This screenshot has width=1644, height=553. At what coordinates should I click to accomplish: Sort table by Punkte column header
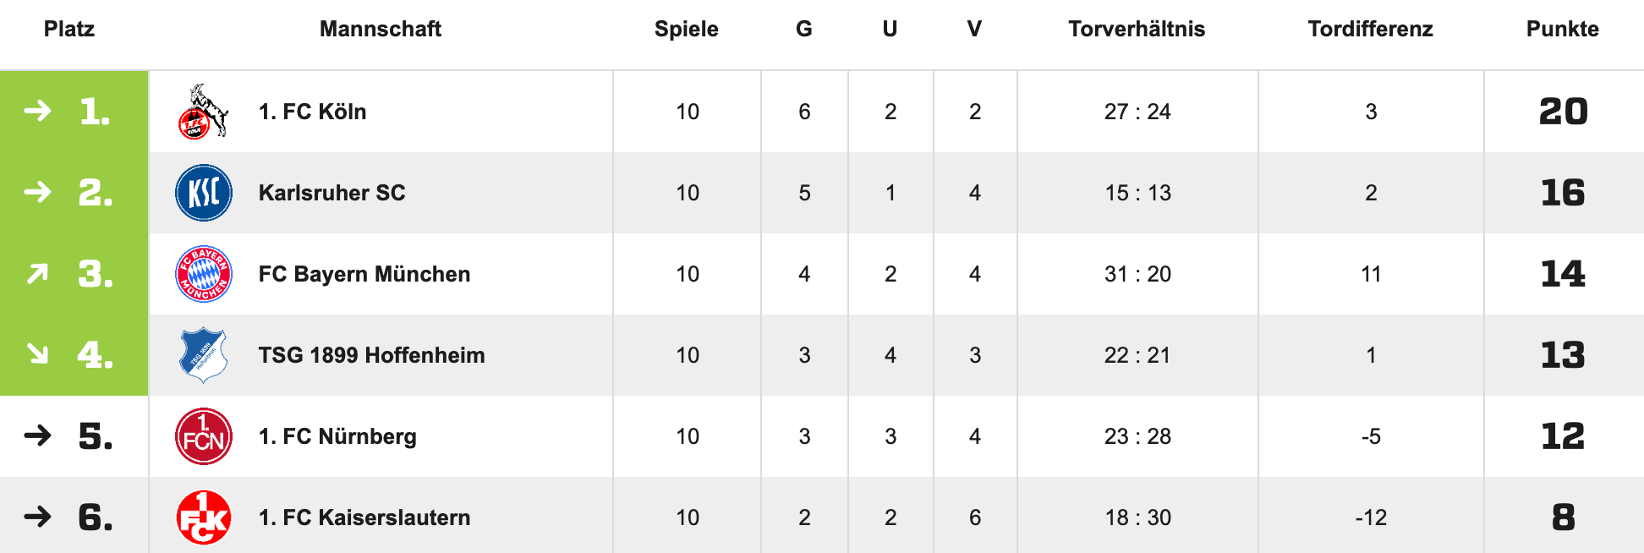click(x=1562, y=29)
